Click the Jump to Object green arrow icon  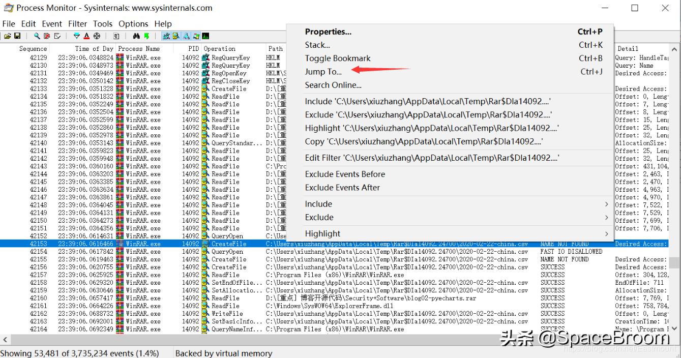click(146, 36)
